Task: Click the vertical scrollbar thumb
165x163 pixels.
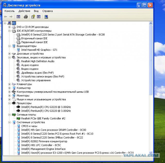Action: [x=151, y=60]
